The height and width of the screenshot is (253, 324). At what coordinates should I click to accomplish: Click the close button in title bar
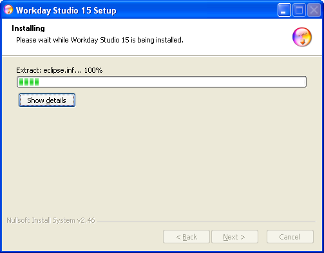314,10
